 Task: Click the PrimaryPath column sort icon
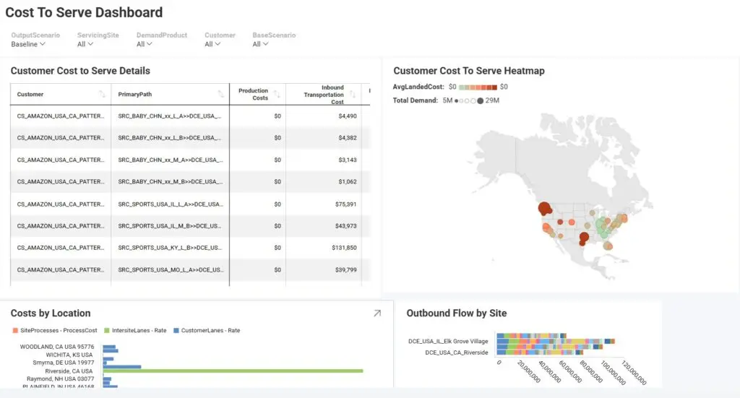[x=220, y=95]
